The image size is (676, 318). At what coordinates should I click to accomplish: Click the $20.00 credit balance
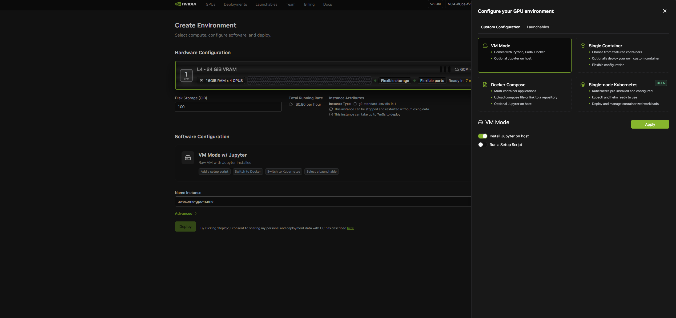[x=435, y=4]
